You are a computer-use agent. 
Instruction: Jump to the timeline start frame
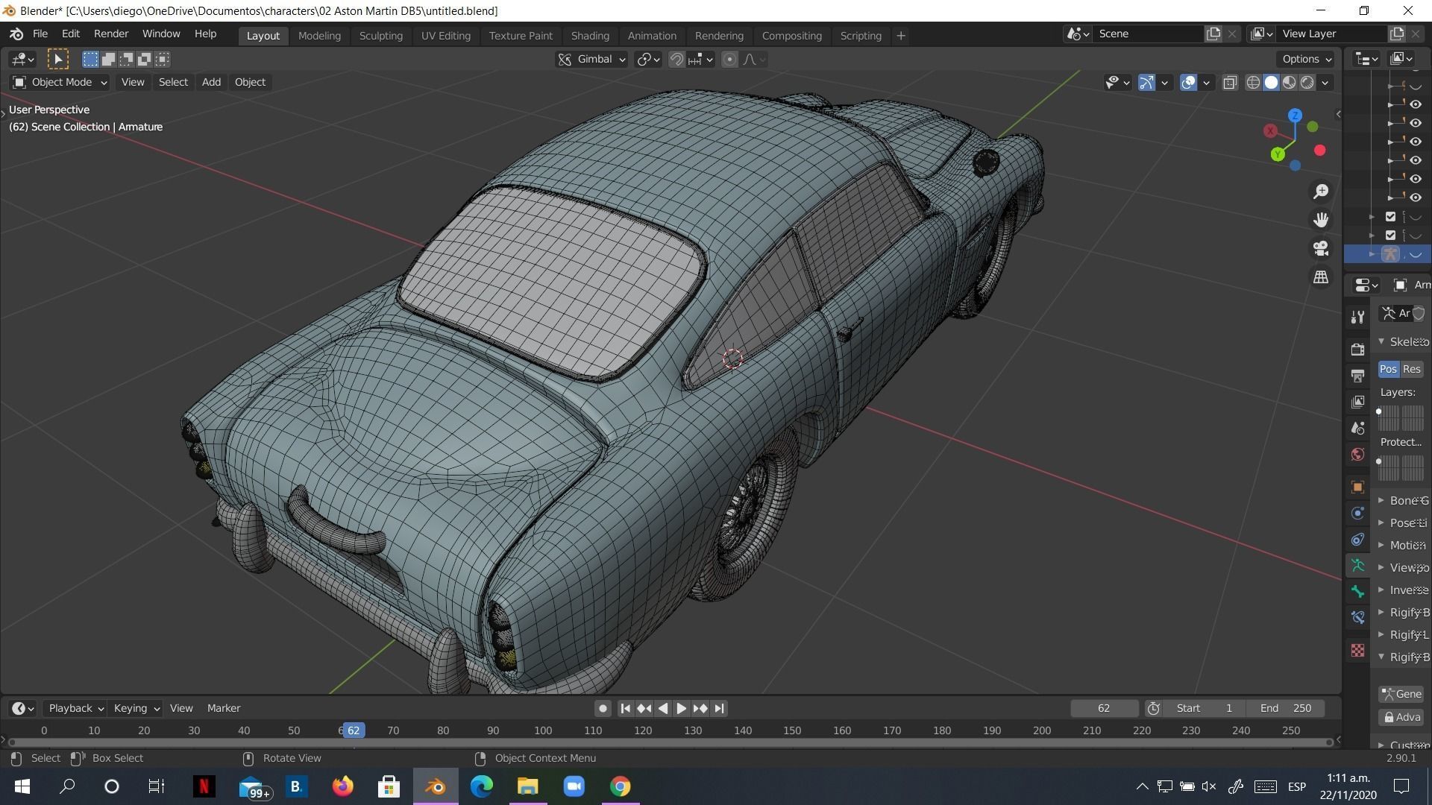tap(625, 709)
